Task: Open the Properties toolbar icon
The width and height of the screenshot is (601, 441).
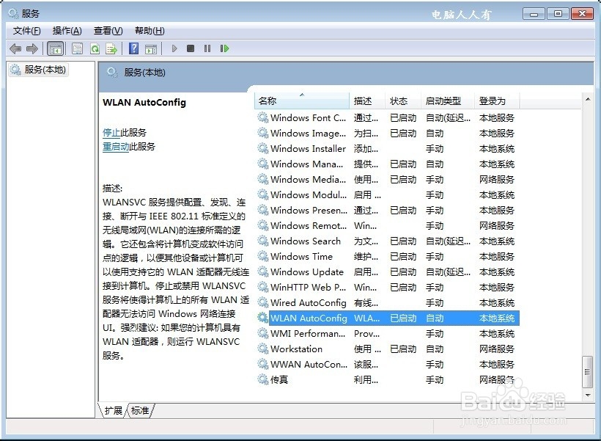Action: [77, 48]
